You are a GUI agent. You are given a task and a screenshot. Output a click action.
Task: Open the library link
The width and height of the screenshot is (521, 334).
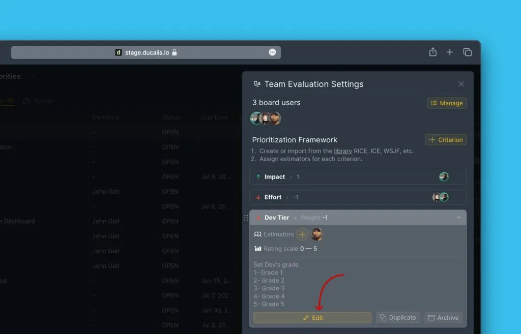(343, 151)
